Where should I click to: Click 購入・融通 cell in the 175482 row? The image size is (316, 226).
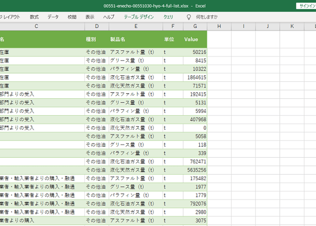[42, 178]
